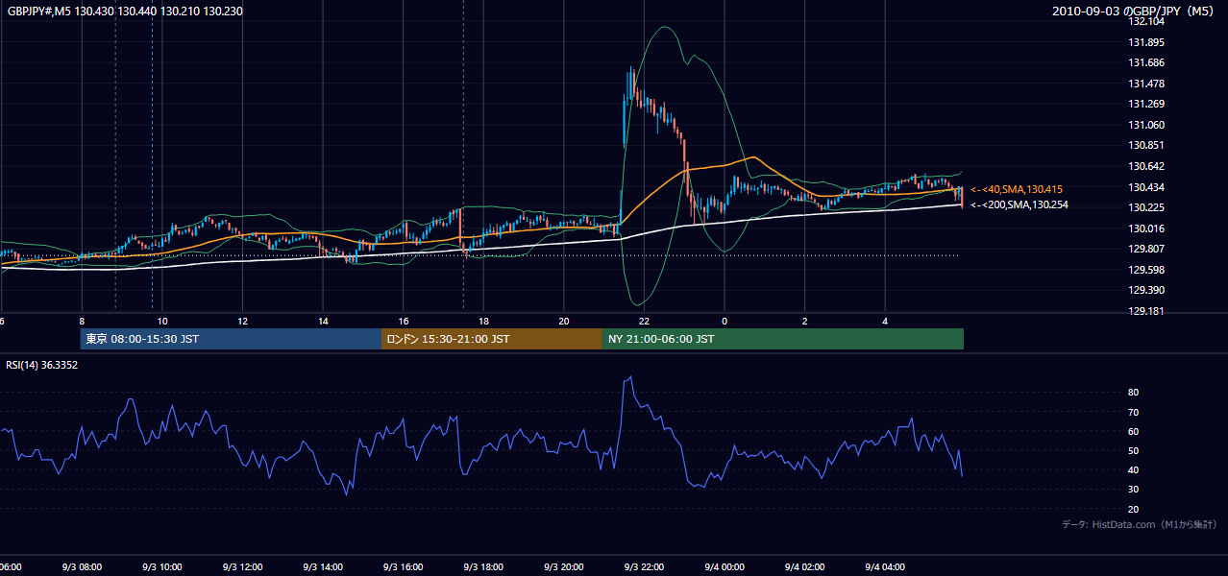Click the London session bar ロンドン 15:30-21:00 JST

492,339
